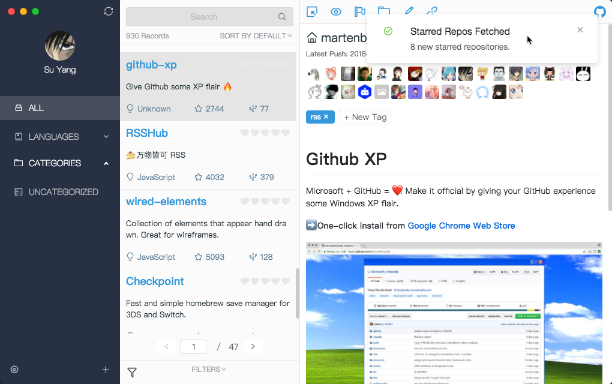Click the UNCATEGORIZED icon in sidebar

coord(19,191)
